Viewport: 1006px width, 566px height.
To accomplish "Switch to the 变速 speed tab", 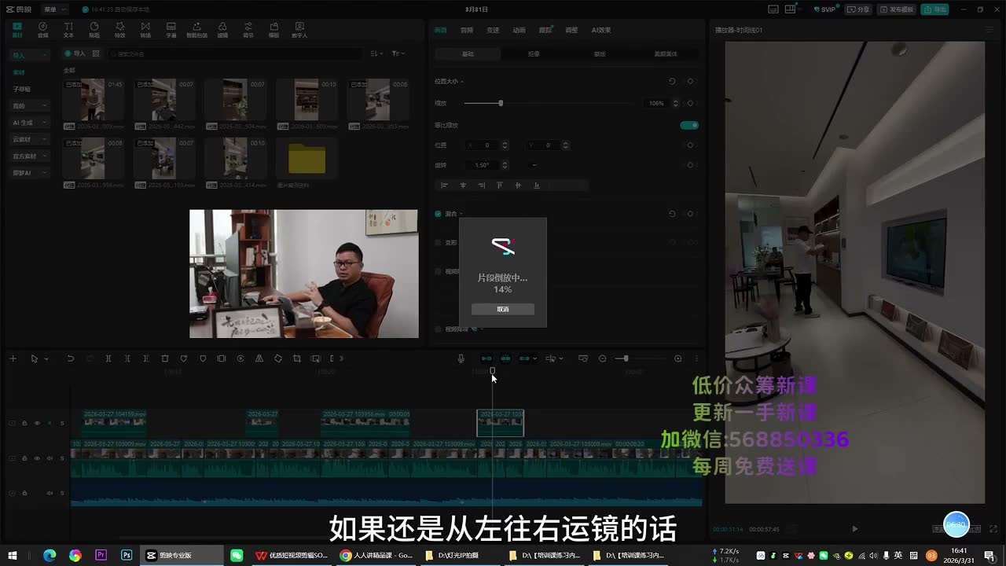I will pyautogui.click(x=493, y=30).
